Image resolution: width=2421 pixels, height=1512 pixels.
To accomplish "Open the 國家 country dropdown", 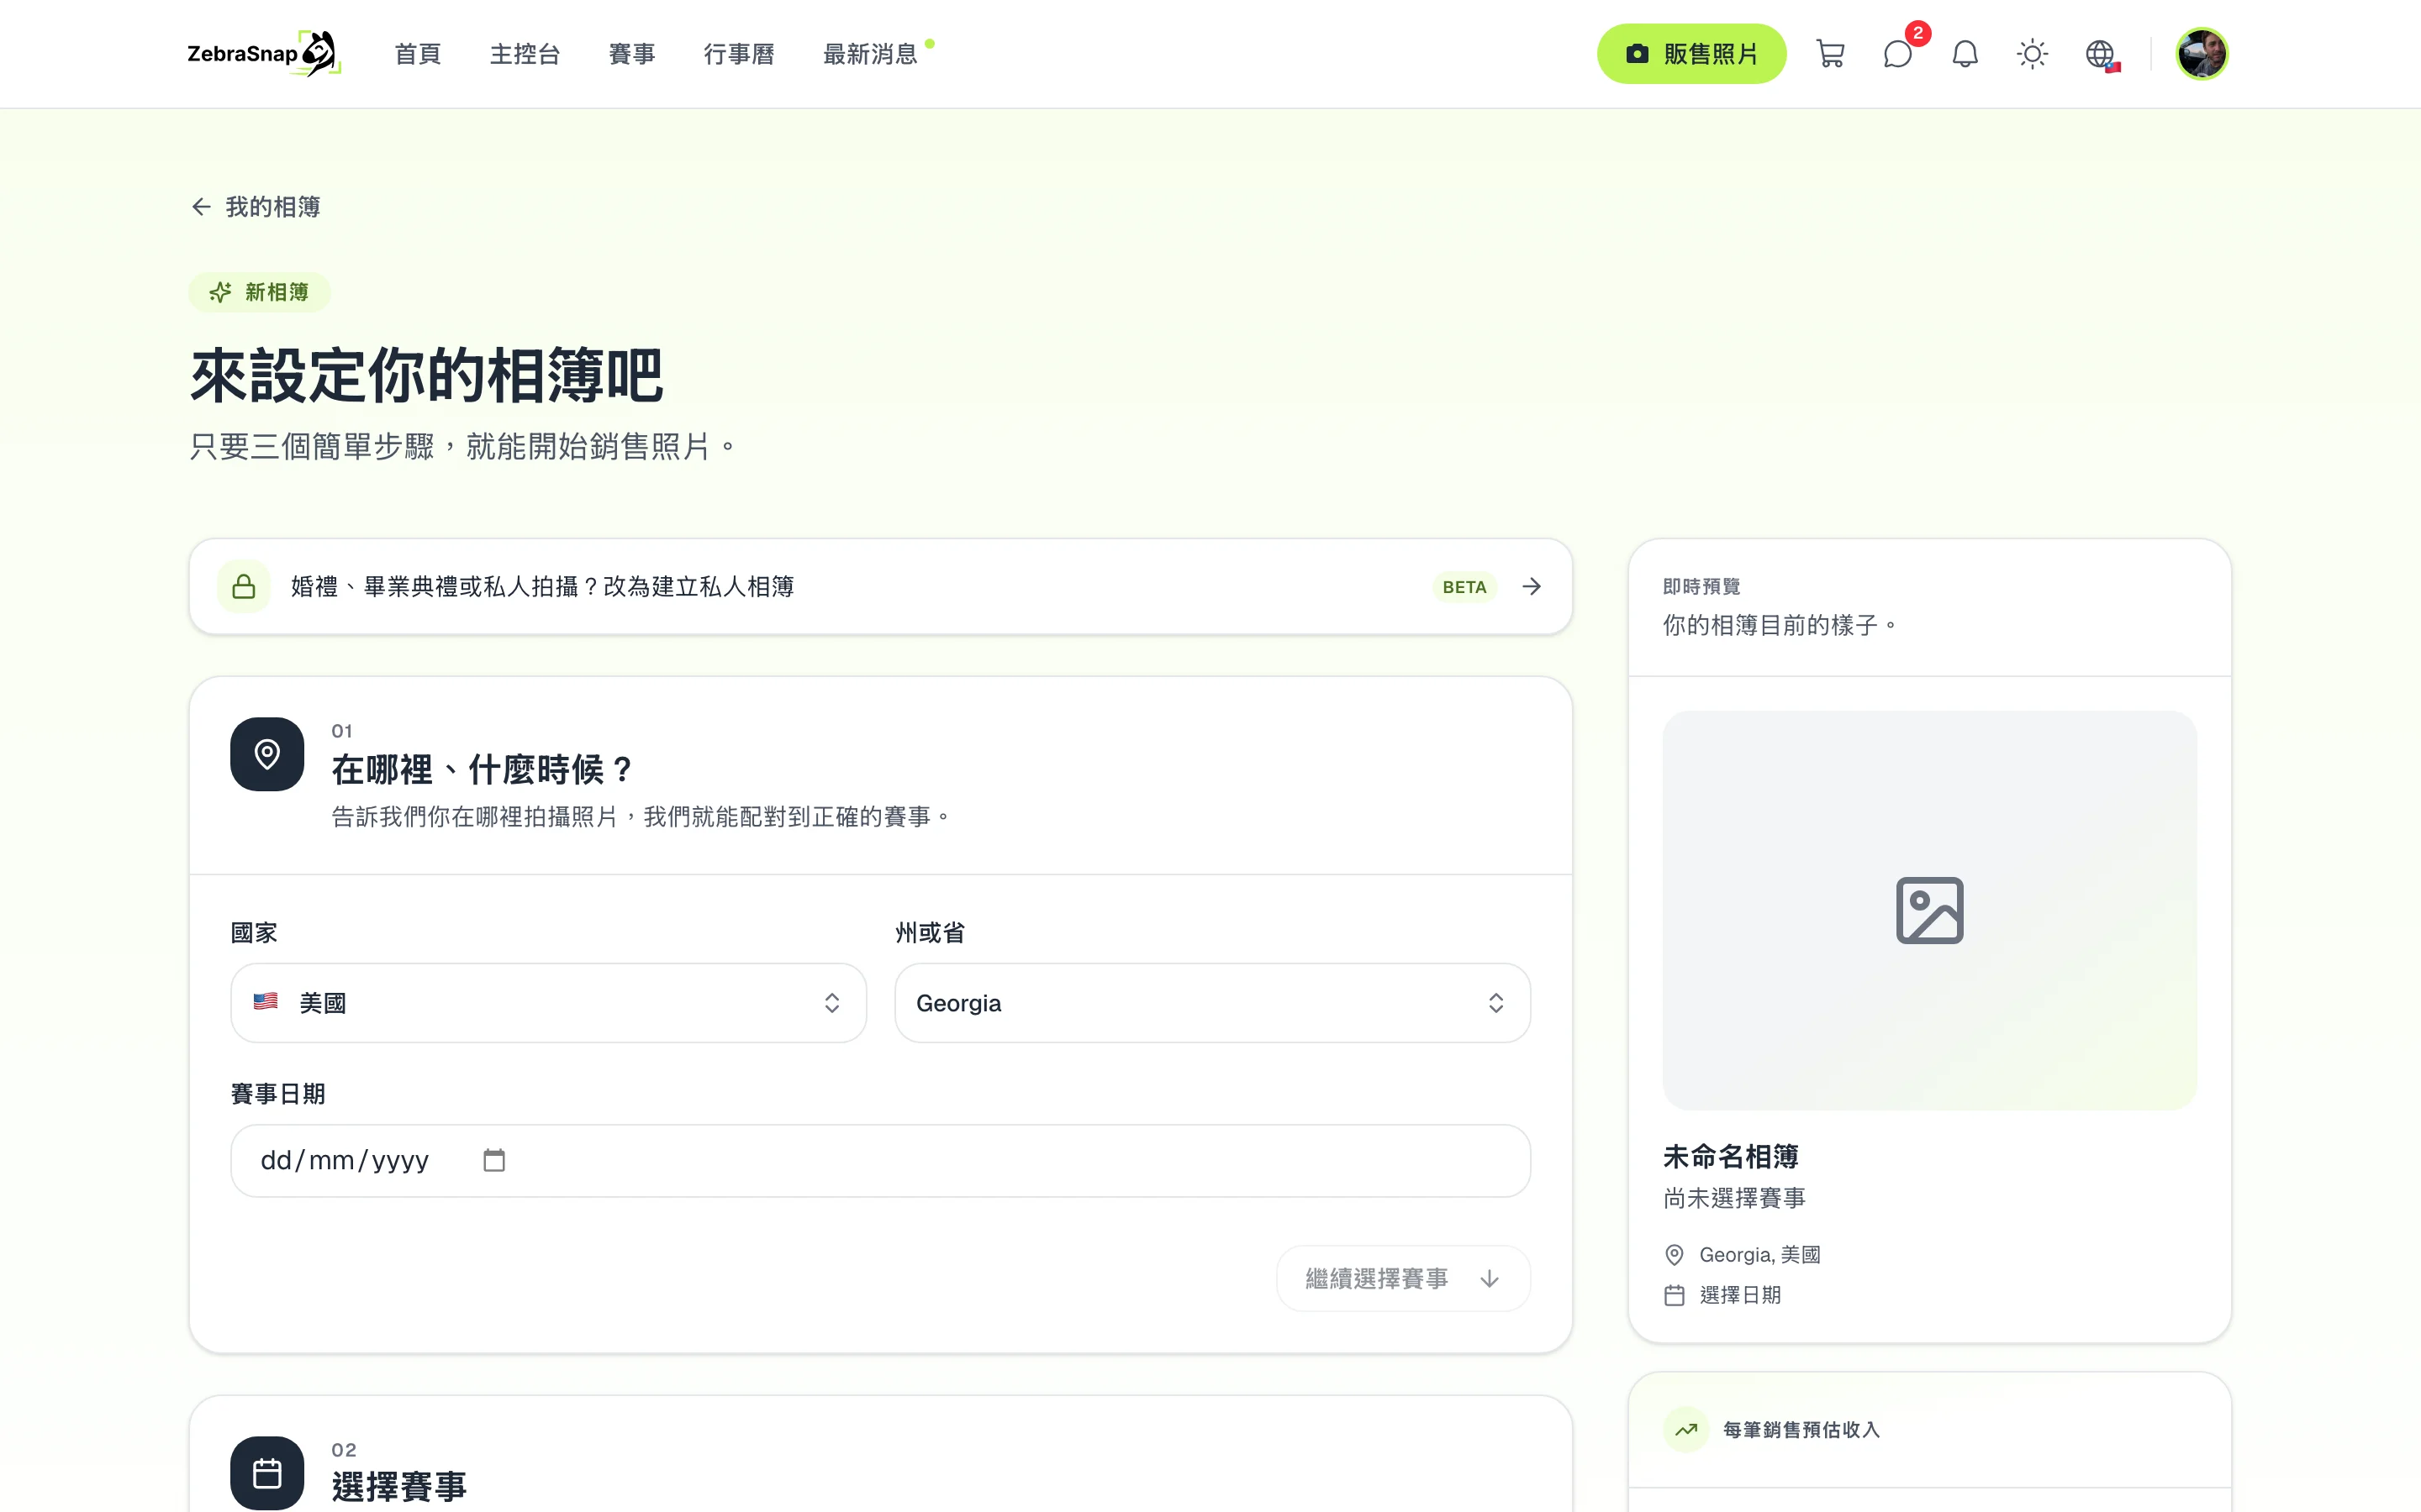I will click(x=548, y=1003).
